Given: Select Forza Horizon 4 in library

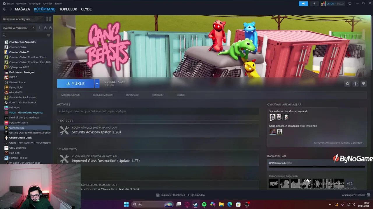Looking at the screenshot, I should (18, 122).
